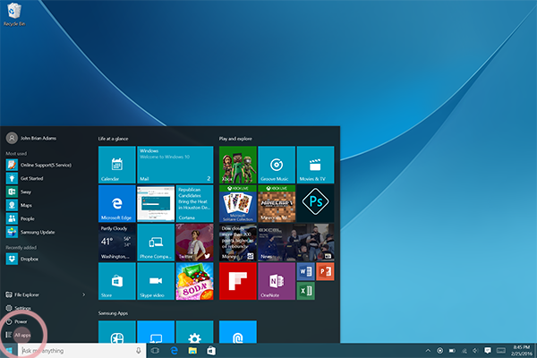This screenshot has width=537, height=358.
Task: Open the Money live tile
Action: click(238, 243)
